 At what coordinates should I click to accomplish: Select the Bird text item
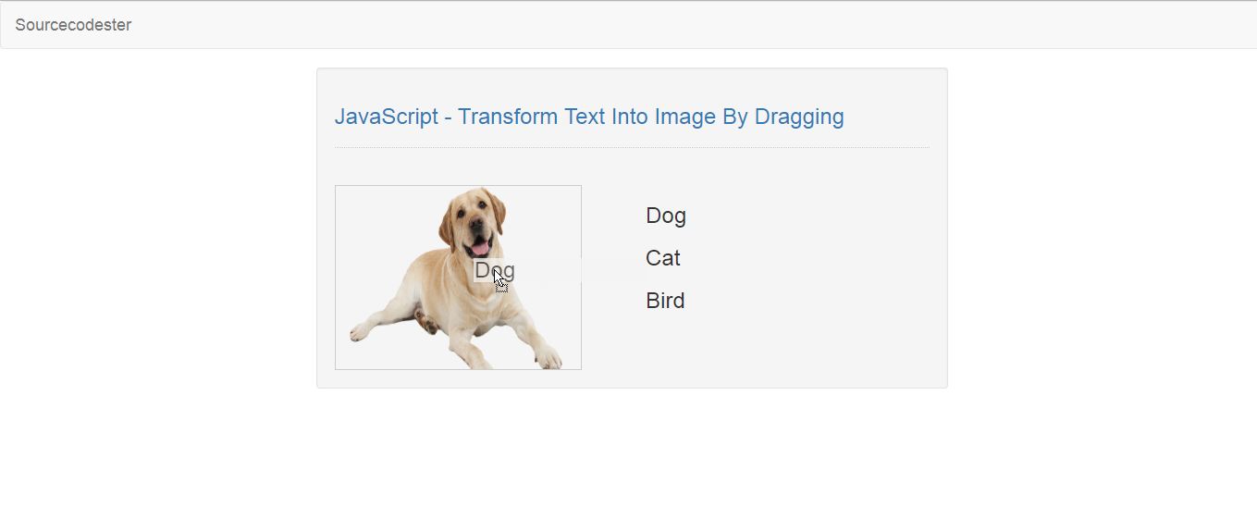click(x=665, y=301)
